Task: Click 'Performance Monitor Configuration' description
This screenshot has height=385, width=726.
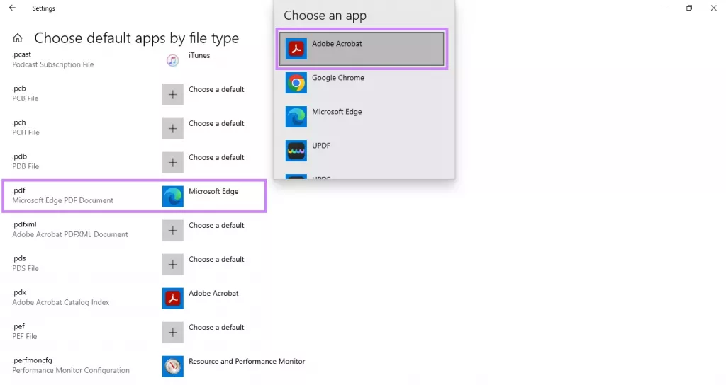Action: (x=71, y=370)
